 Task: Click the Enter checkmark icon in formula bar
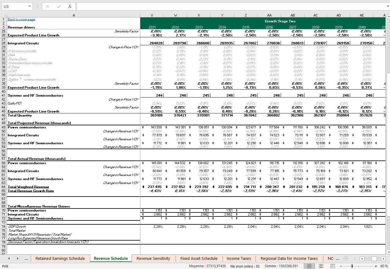tap(59, 6)
